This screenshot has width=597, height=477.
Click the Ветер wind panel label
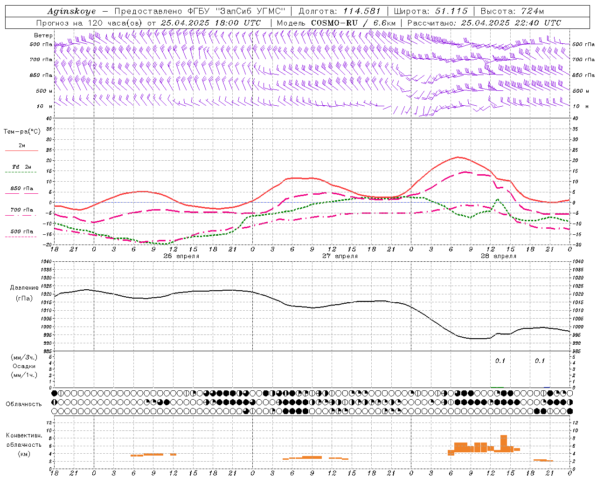tap(43, 35)
